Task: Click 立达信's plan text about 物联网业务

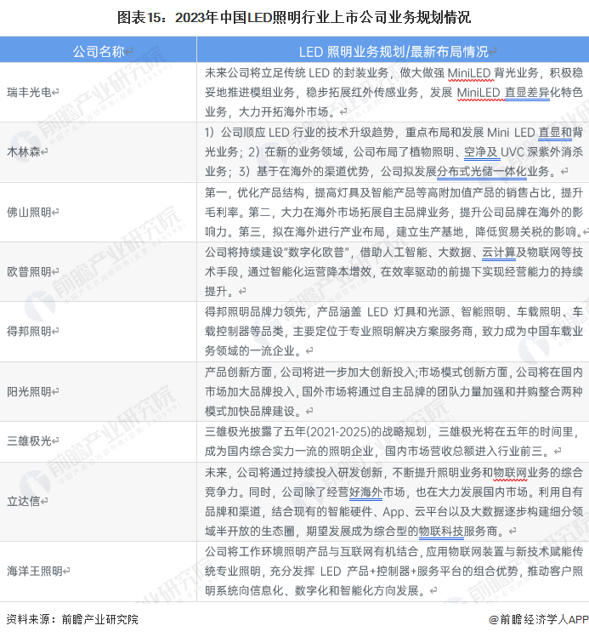Action: tap(394, 502)
